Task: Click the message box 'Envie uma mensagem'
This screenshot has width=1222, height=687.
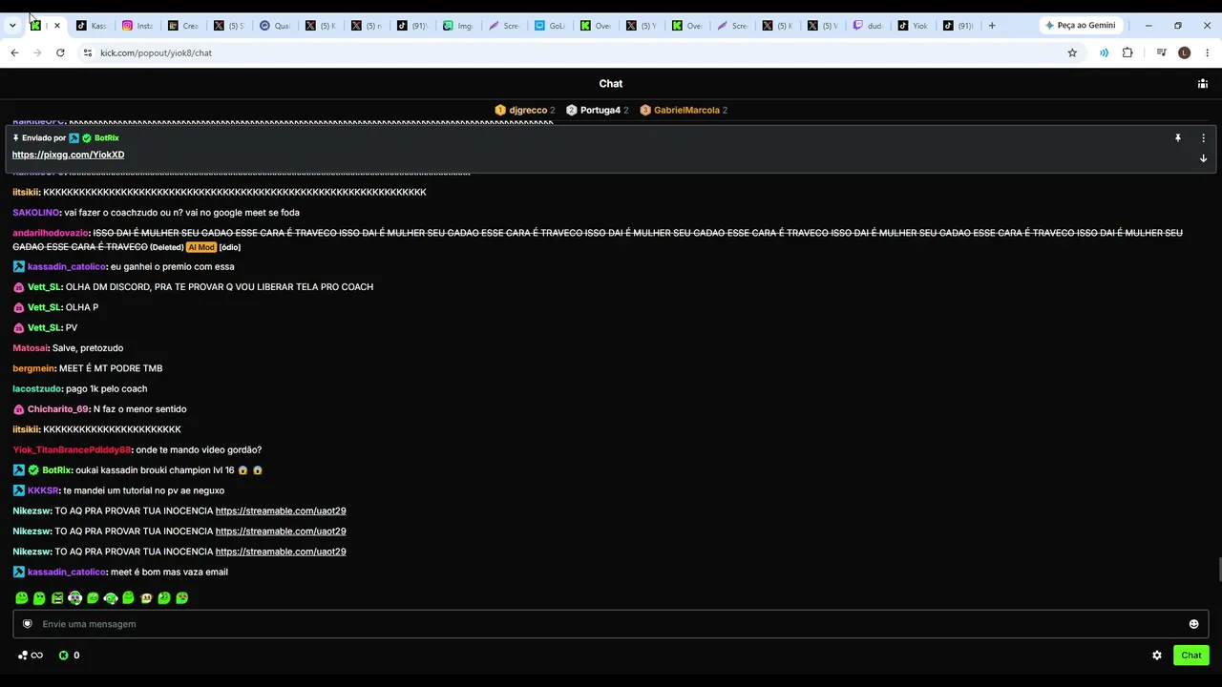Action: click(x=611, y=624)
